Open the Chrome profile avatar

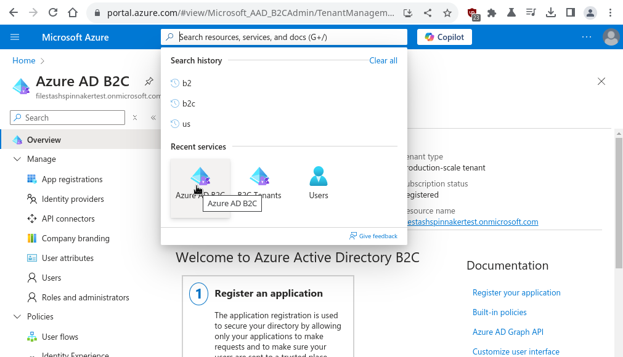(590, 13)
